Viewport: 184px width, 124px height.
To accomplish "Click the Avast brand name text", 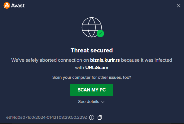I will [x=18, y=6].
